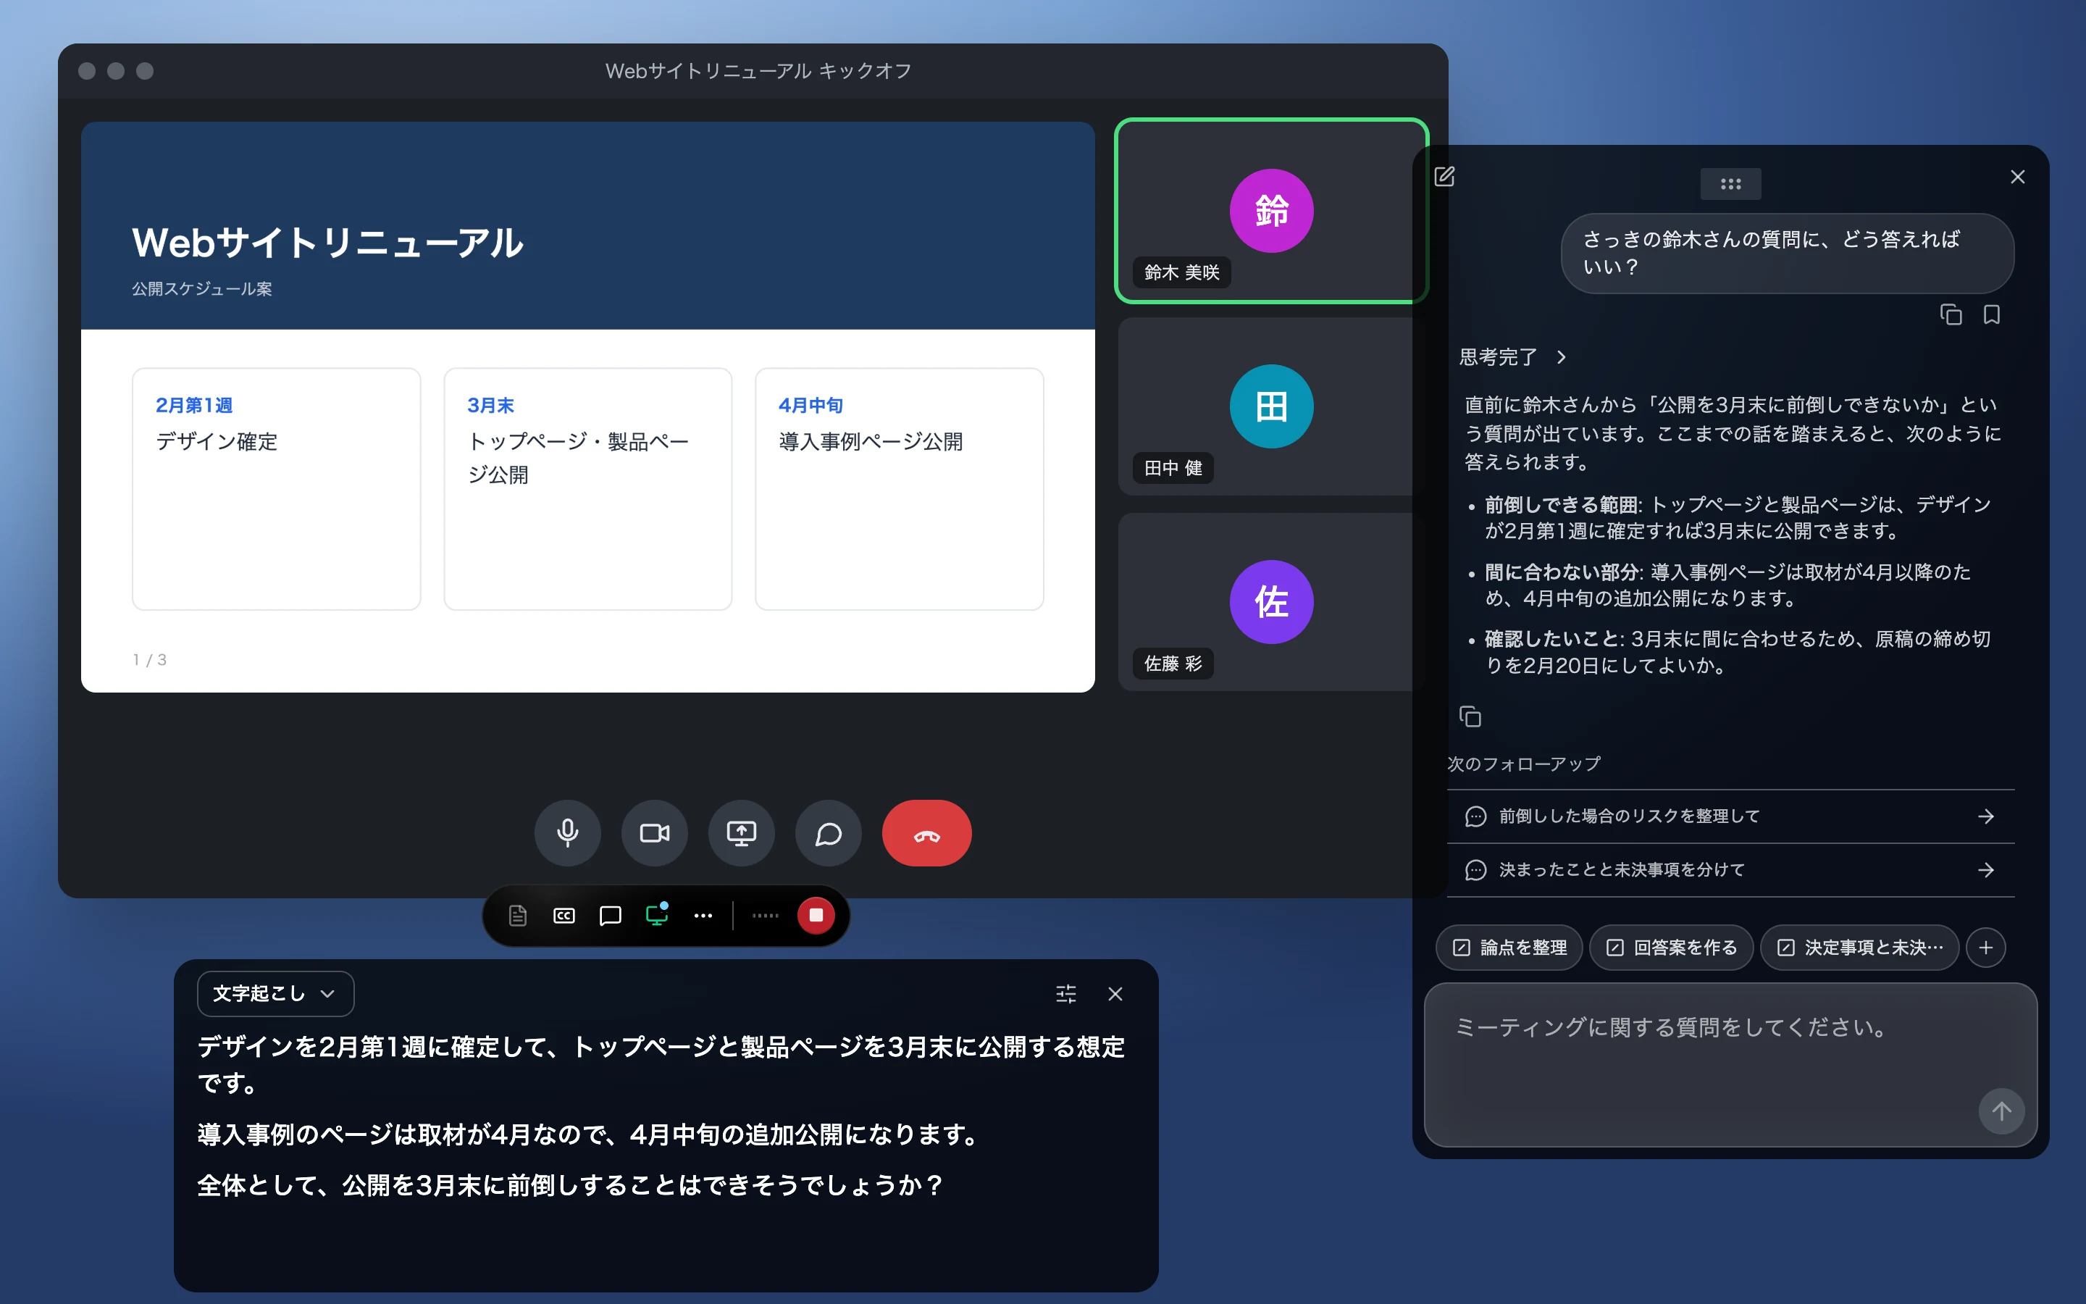Copy the user question message

(1951, 315)
